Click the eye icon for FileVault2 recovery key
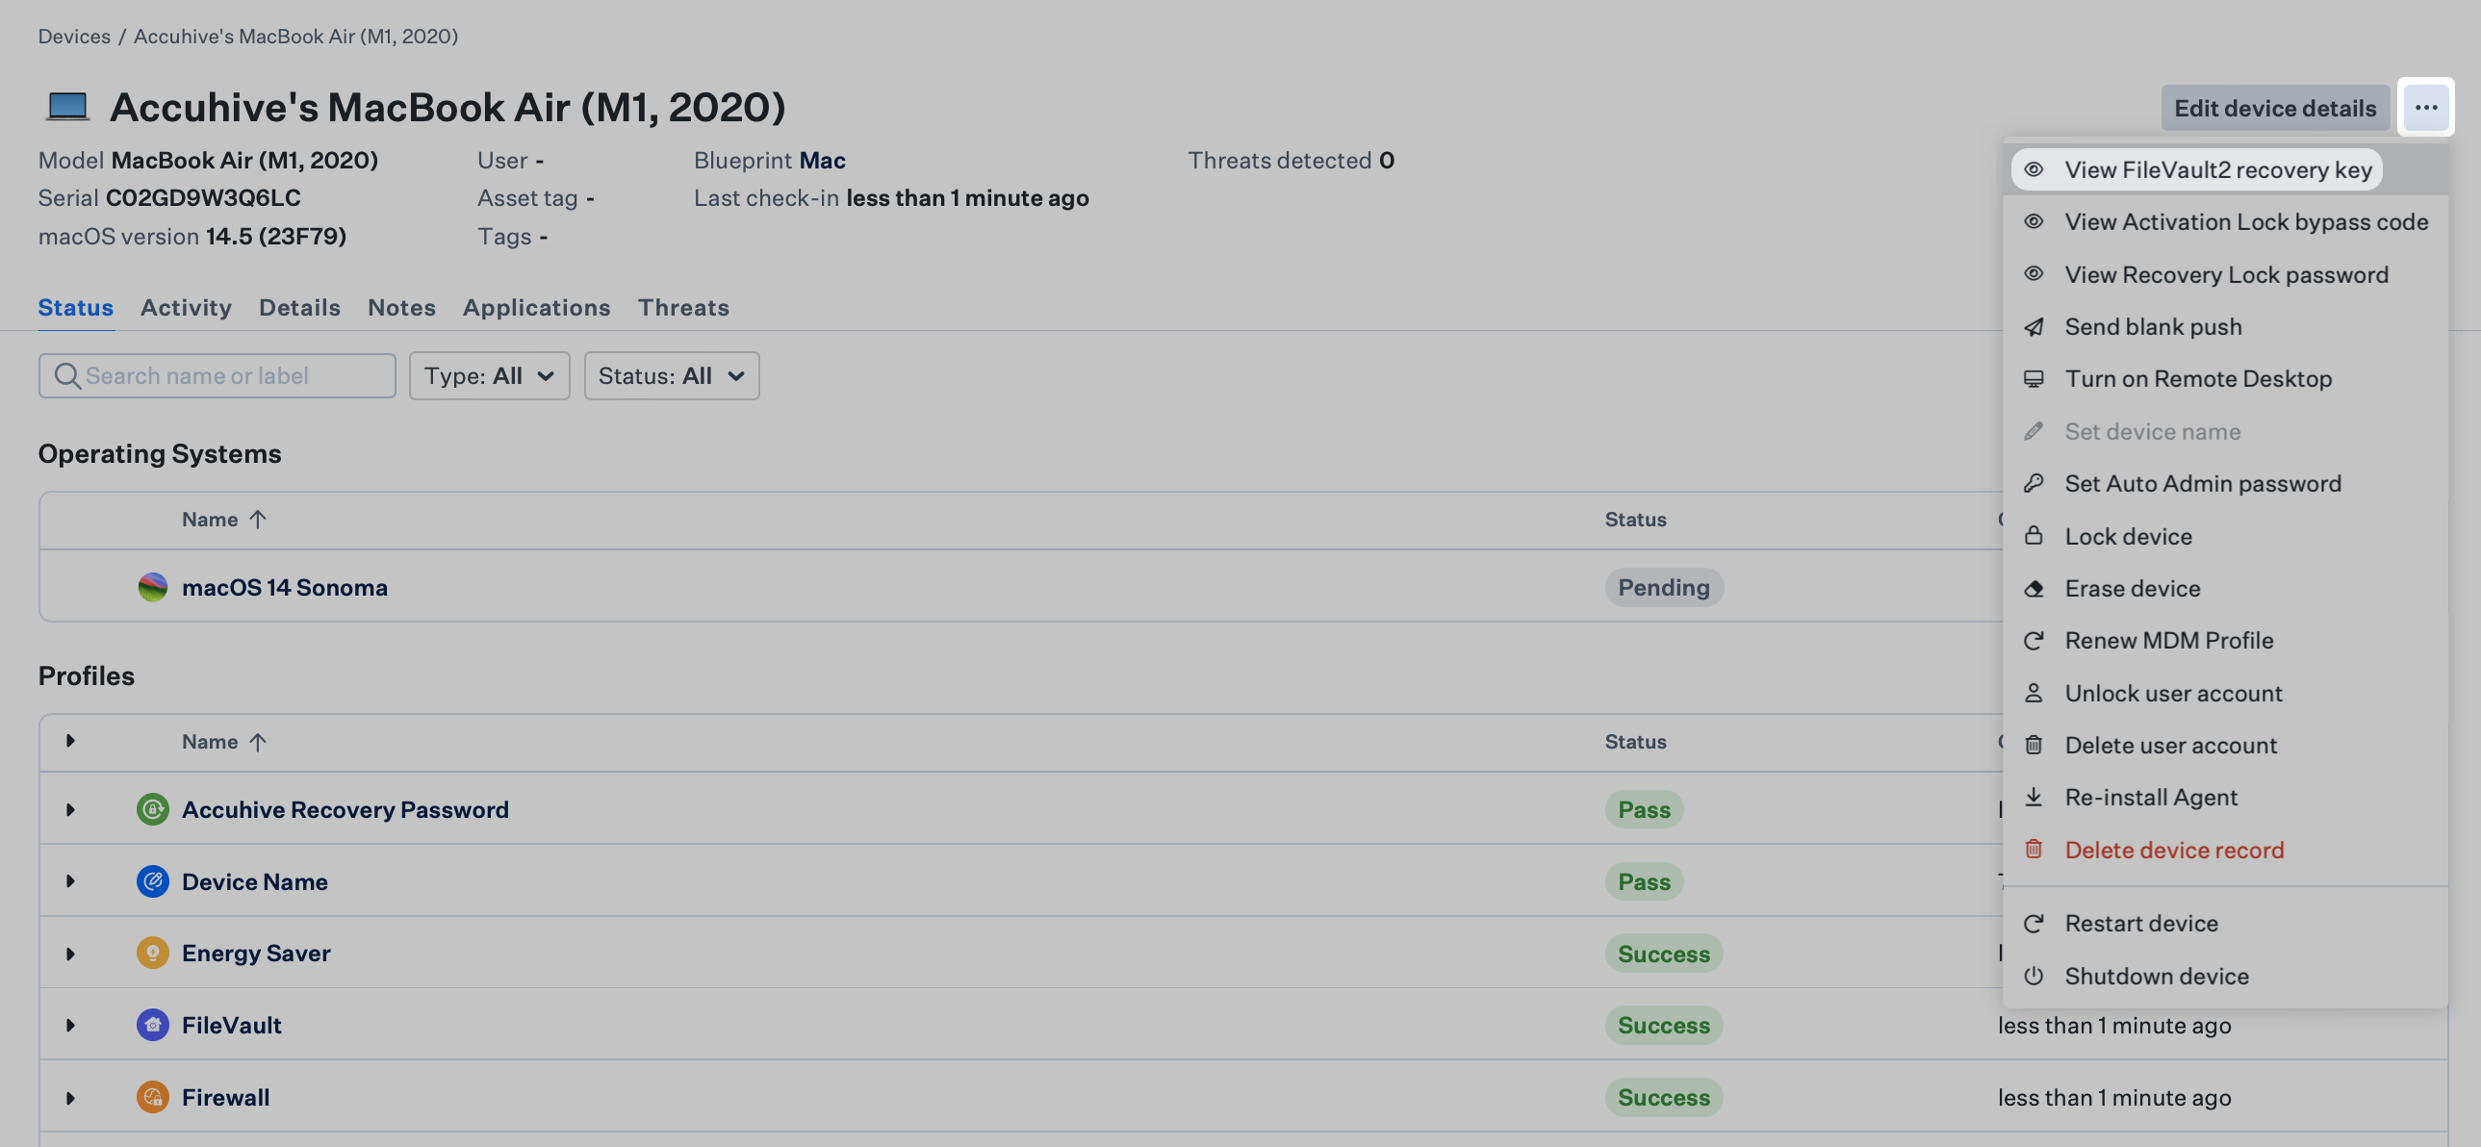This screenshot has height=1147, width=2481. (x=2033, y=169)
